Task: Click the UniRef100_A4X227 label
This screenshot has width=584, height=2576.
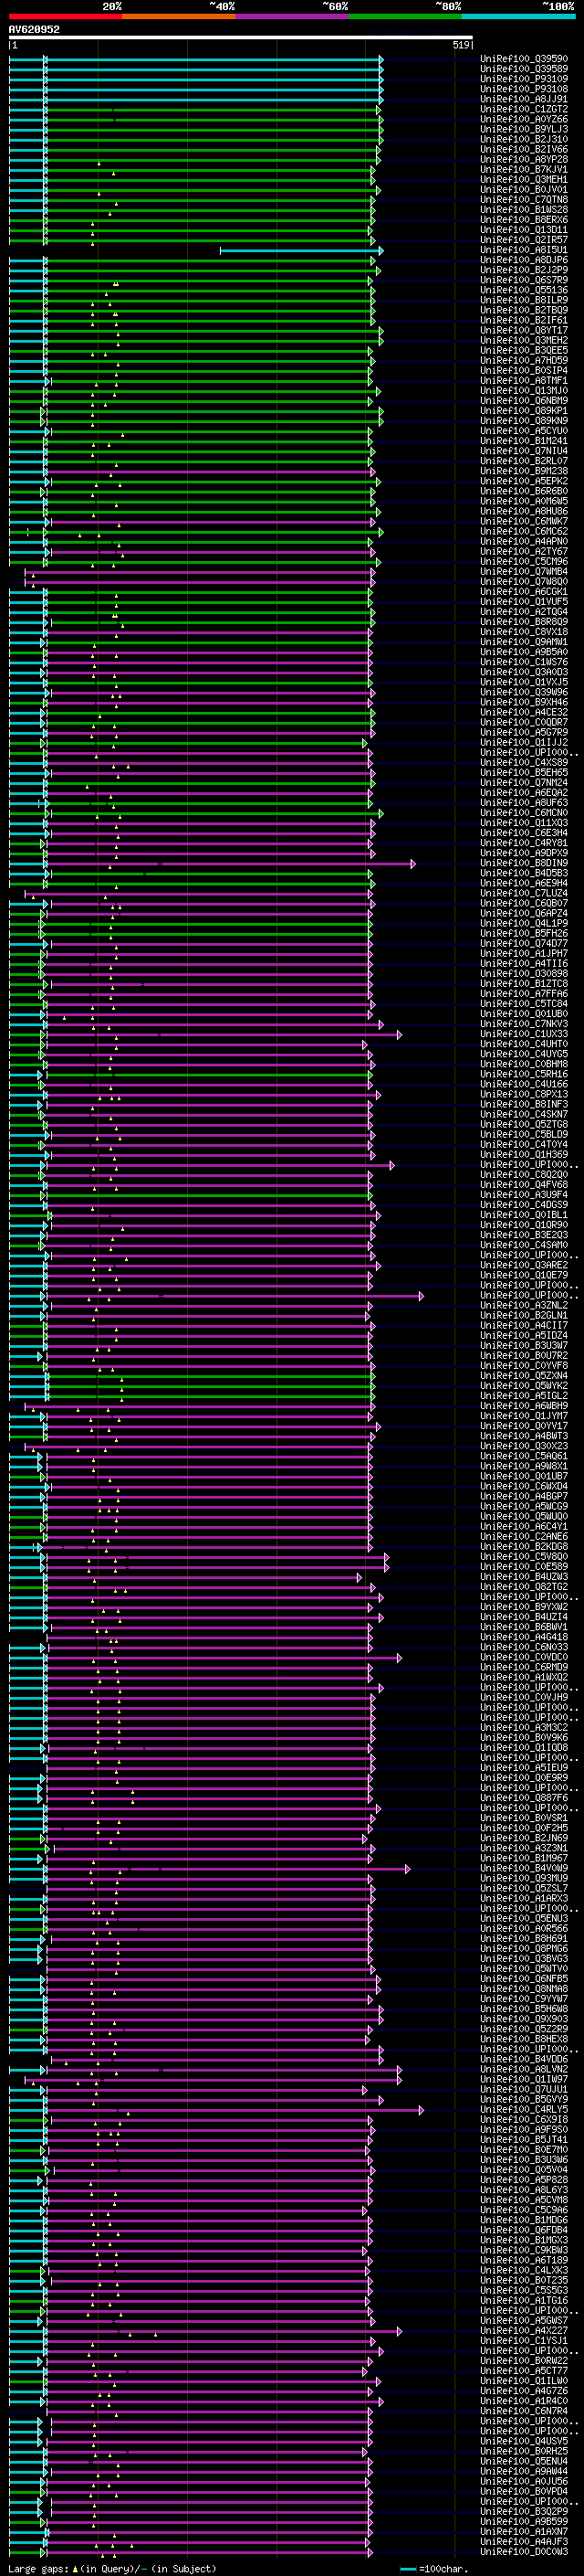Action: pyautogui.click(x=524, y=2329)
